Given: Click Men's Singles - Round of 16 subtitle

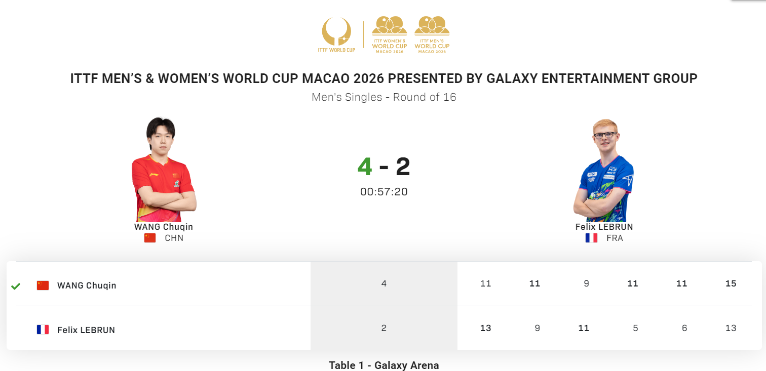Looking at the screenshot, I should pyautogui.click(x=384, y=97).
